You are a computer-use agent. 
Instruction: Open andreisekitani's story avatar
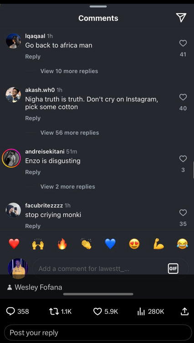(11, 158)
